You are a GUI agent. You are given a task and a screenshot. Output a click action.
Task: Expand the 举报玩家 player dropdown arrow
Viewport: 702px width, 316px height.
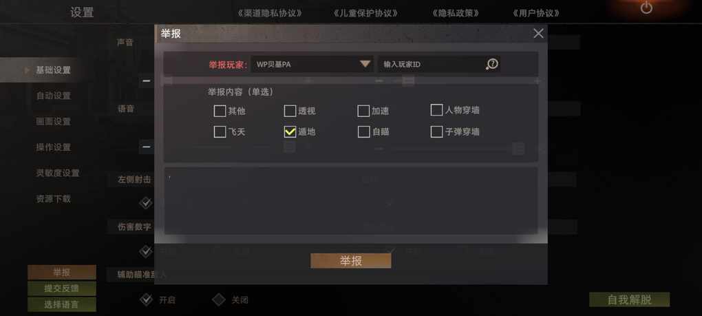pyautogui.click(x=365, y=64)
